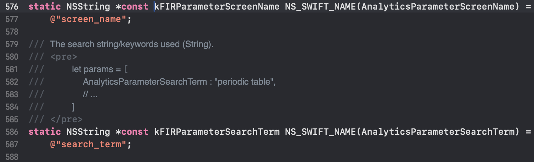Click line number 582 in the gutter
Image resolution: width=534 pixels, height=162 pixels.
coord(12,82)
